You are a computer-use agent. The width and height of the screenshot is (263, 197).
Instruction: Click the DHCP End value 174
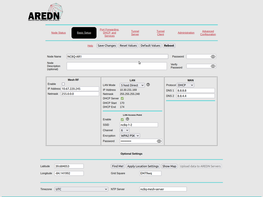tap(122, 107)
